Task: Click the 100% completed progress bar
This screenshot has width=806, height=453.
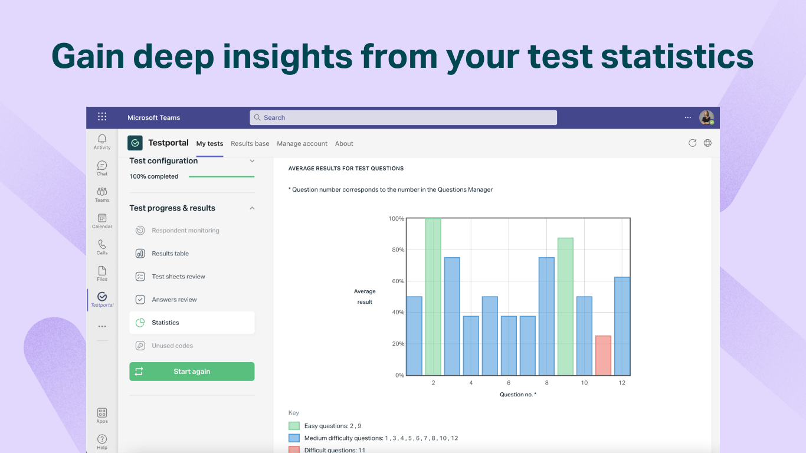Action: (x=221, y=176)
